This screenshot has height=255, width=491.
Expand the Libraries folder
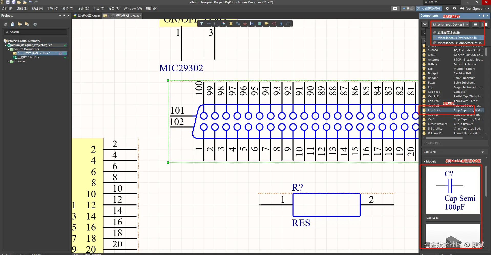(x=8, y=62)
